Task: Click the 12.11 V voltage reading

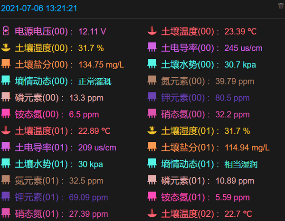Action: 92,31
